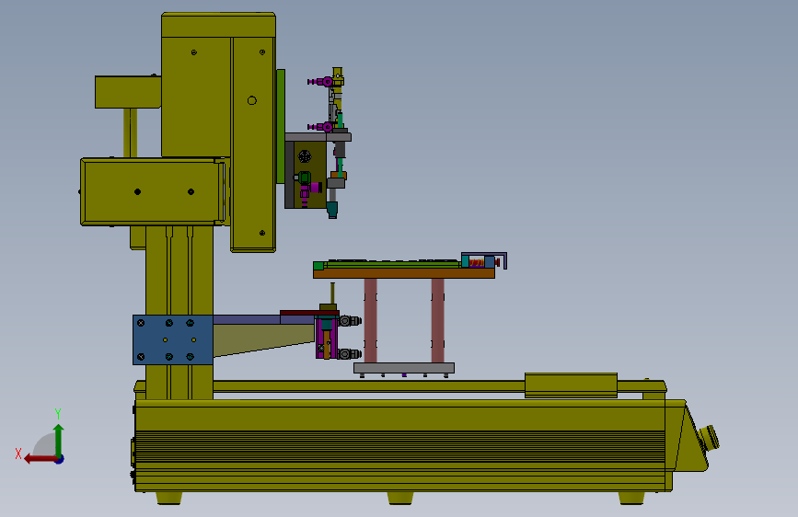Image resolution: width=798 pixels, height=517 pixels.
Task: Select the teal nozzle tip of dispenser
Action: (x=332, y=210)
